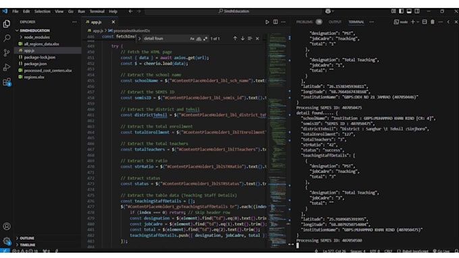The image size is (459, 258).
Task: Open the Accounts menu icon
Action: click(7, 226)
